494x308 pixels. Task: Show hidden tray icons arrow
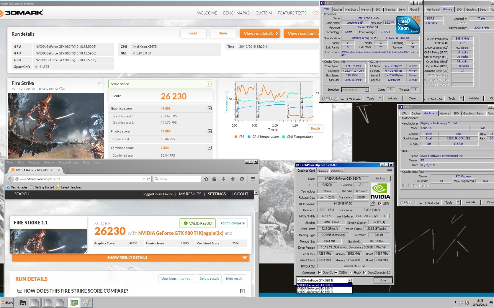[455, 302]
